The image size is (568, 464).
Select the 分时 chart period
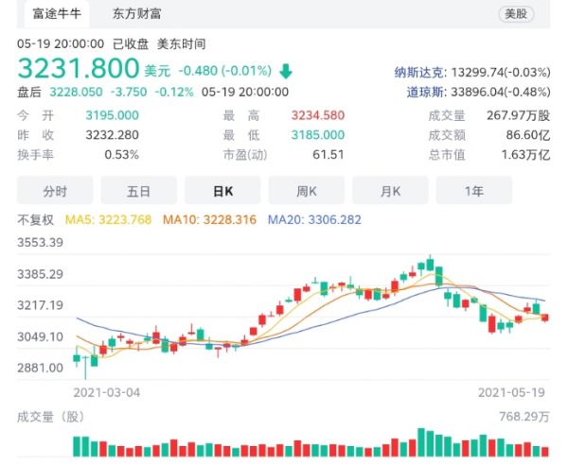click(x=55, y=191)
